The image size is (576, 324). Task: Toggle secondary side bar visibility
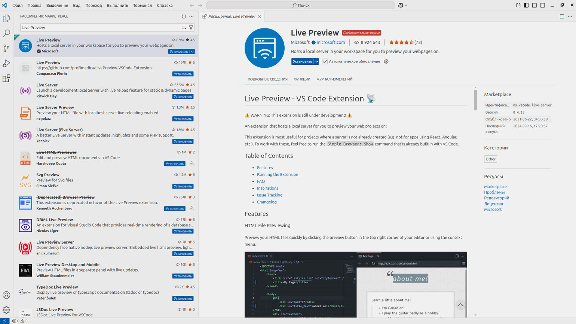pos(543,5)
